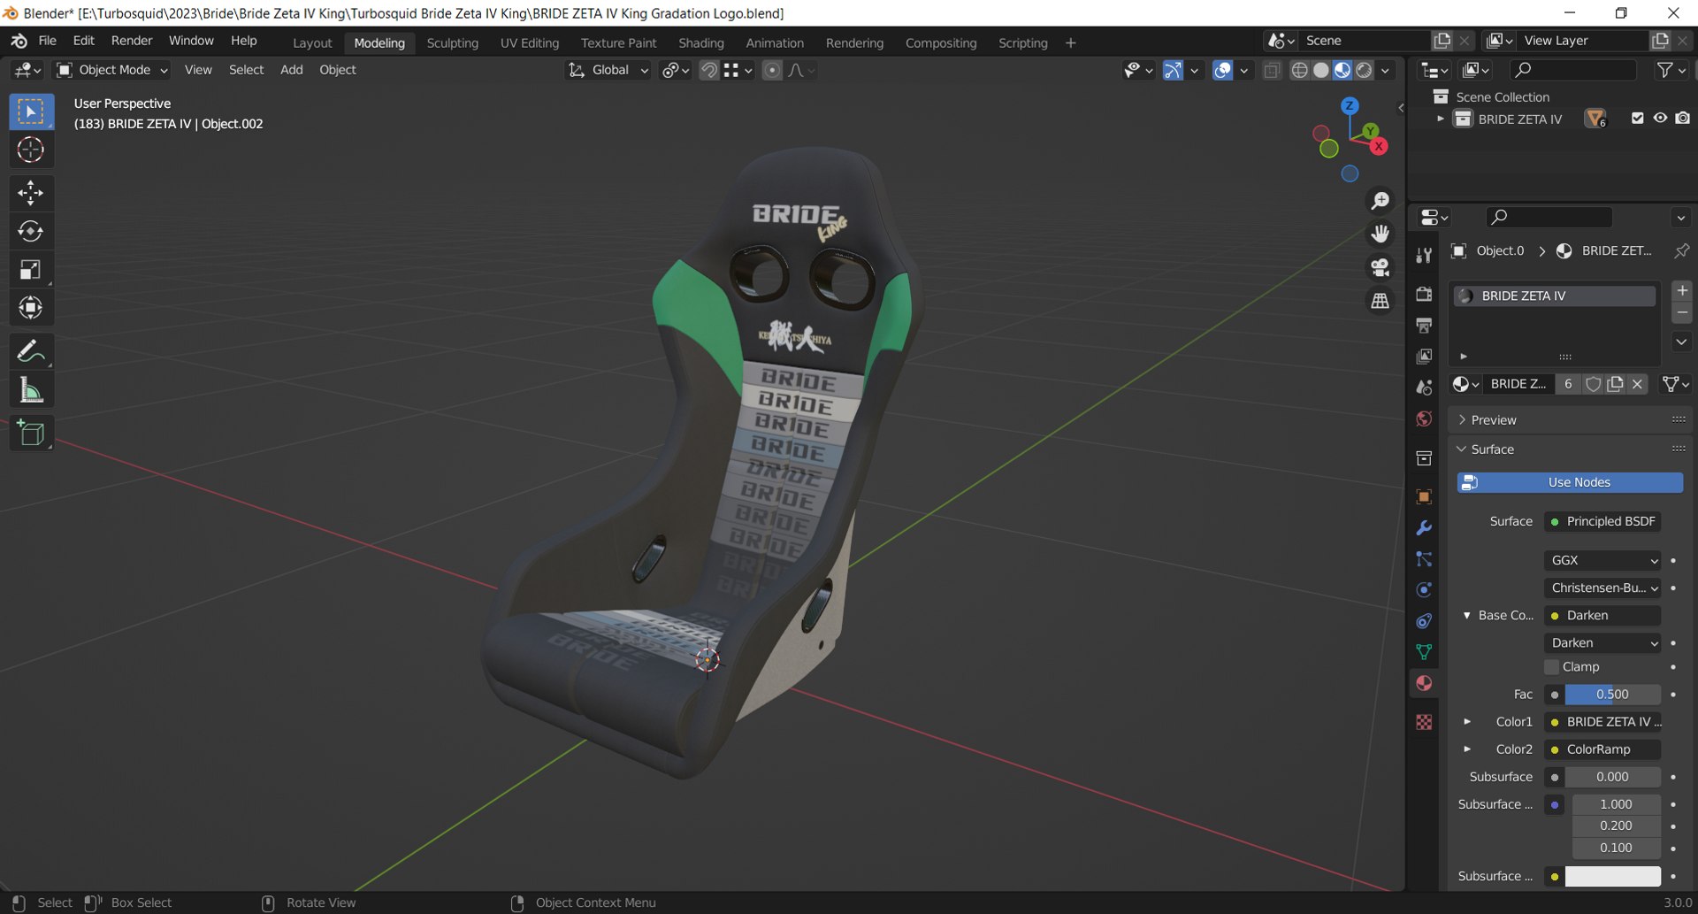Toggle snapping magnet in header
Screen dimensions: 1698x914
pyautogui.click(x=708, y=70)
